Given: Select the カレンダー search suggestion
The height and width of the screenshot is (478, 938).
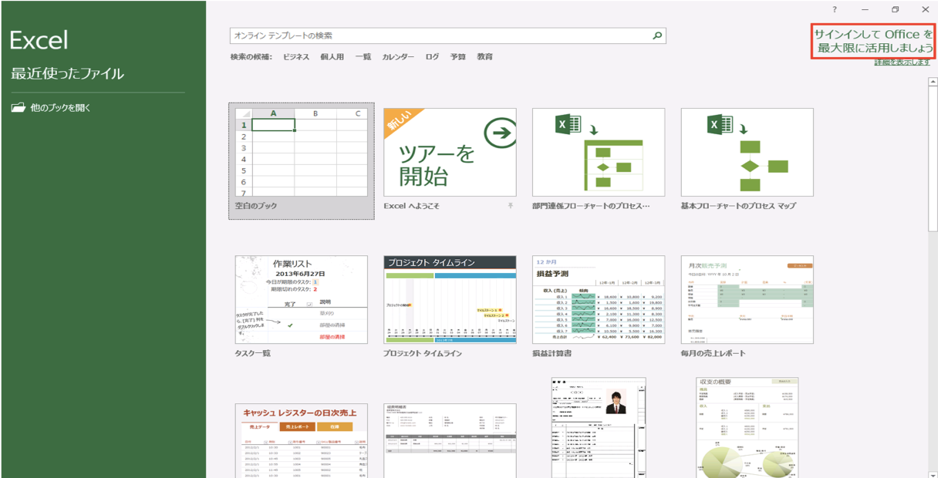Looking at the screenshot, I should (398, 57).
